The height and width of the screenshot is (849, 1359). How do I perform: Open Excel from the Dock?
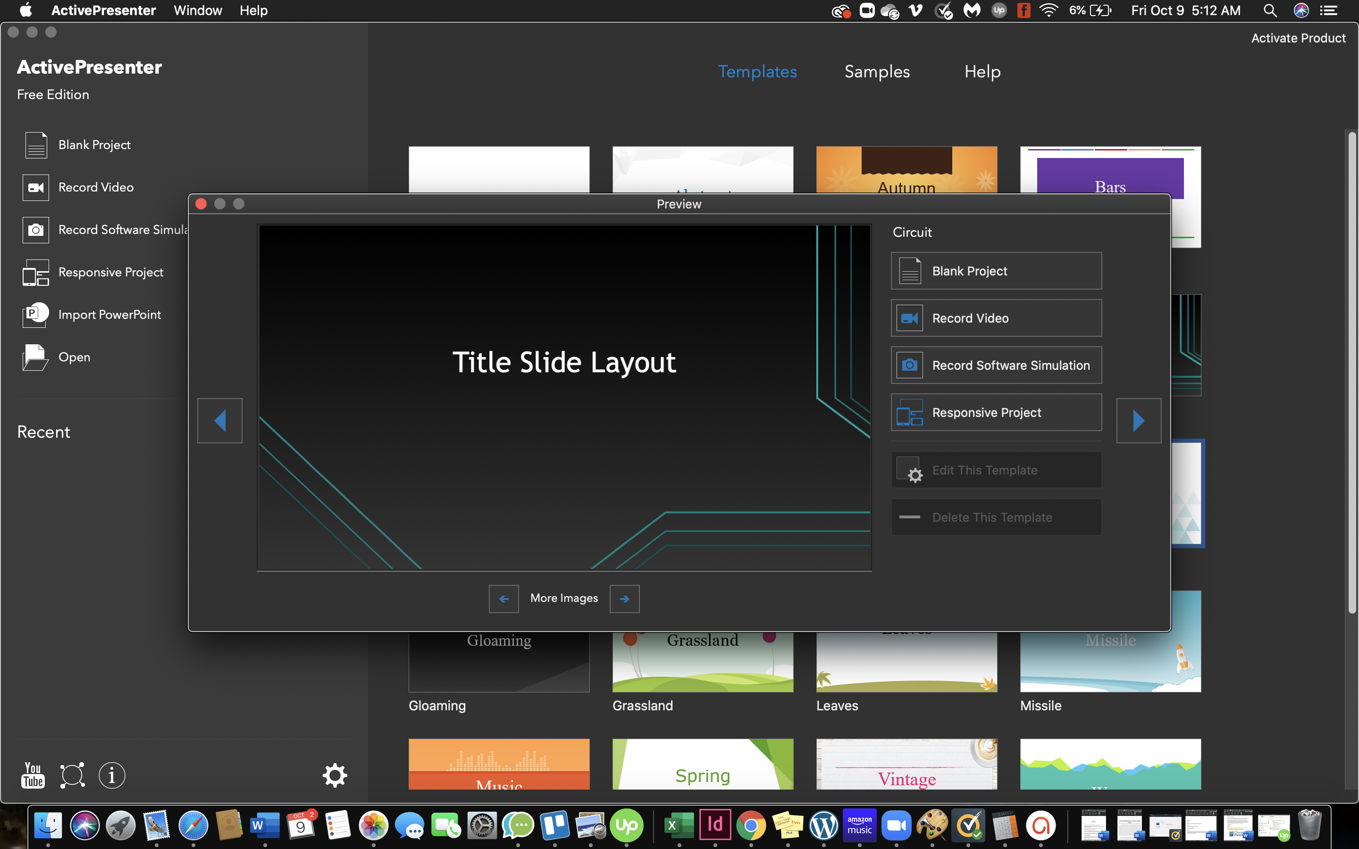(679, 825)
